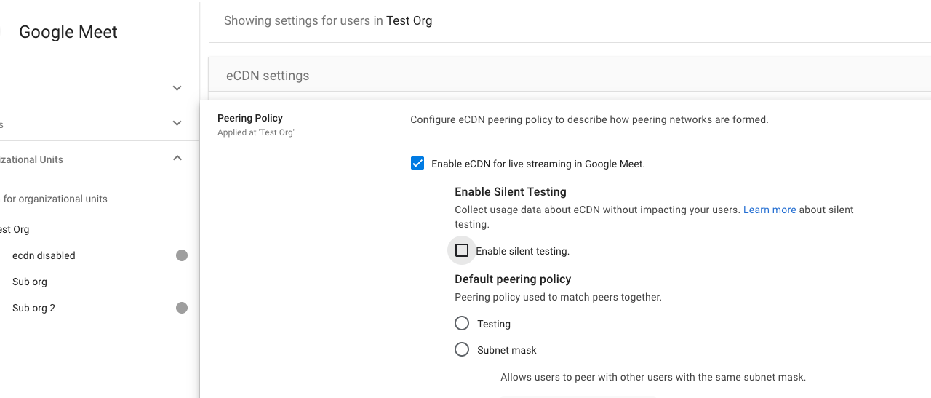The width and height of the screenshot is (931, 398).
Task: Expand the first collapsed sidebar section chevron
Action: (x=177, y=88)
